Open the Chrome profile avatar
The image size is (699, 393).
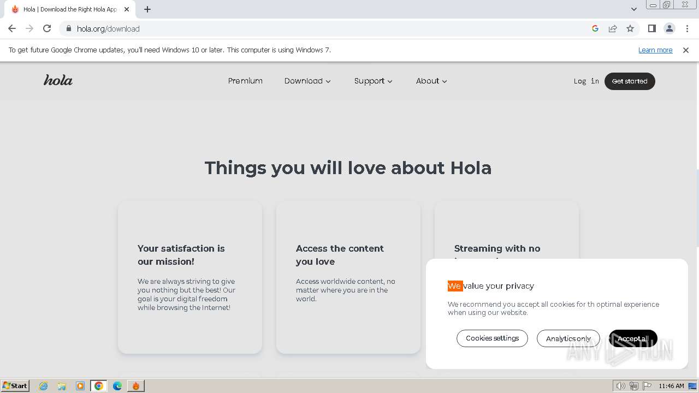(x=669, y=28)
